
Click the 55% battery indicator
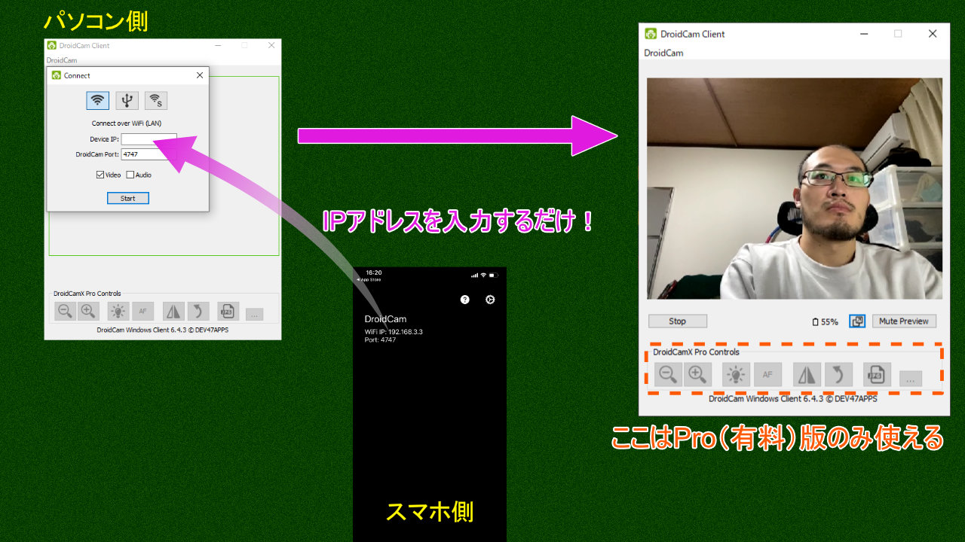click(826, 321)
